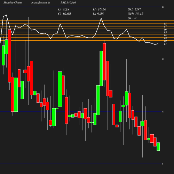Image resolution: width=174 pixels, height=174 pixels.
Task: Click the indicator scale label 16
Action: (165, 30)
